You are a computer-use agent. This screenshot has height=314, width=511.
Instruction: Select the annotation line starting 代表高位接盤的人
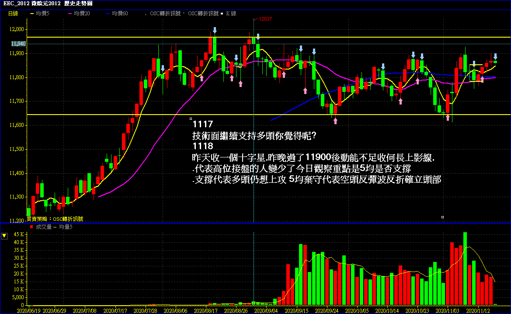point(302,168)
